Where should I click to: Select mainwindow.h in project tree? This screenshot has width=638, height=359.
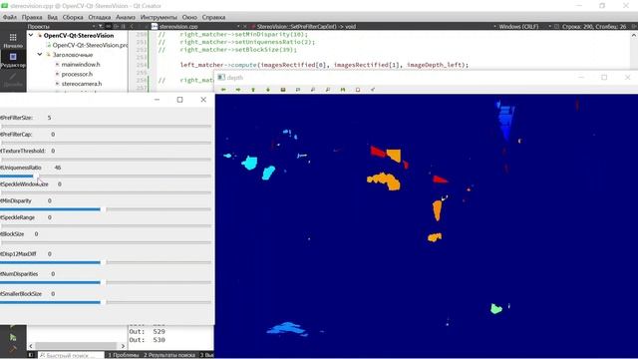point(81,64)
